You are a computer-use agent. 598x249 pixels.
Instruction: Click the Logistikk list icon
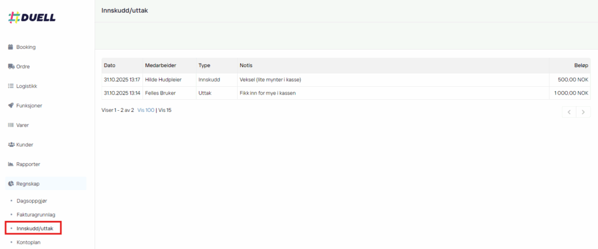(x=11, y=86)
